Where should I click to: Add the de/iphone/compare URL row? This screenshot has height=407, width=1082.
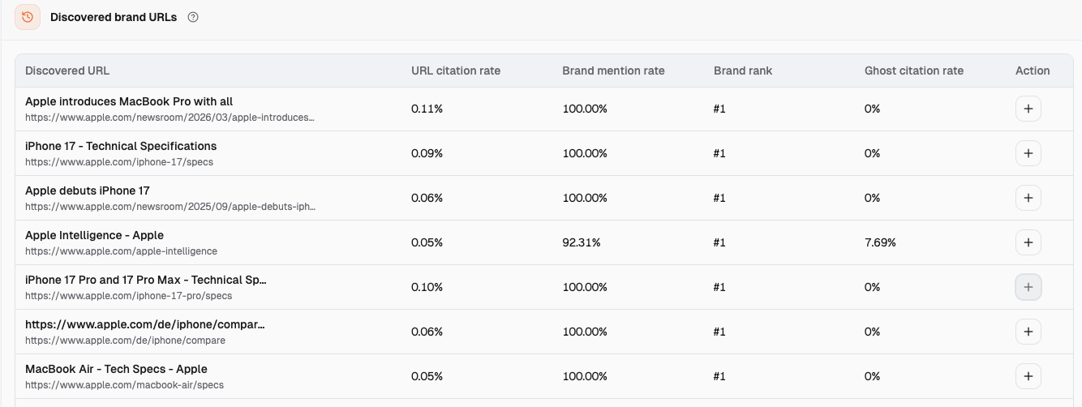click(1028, 332)
